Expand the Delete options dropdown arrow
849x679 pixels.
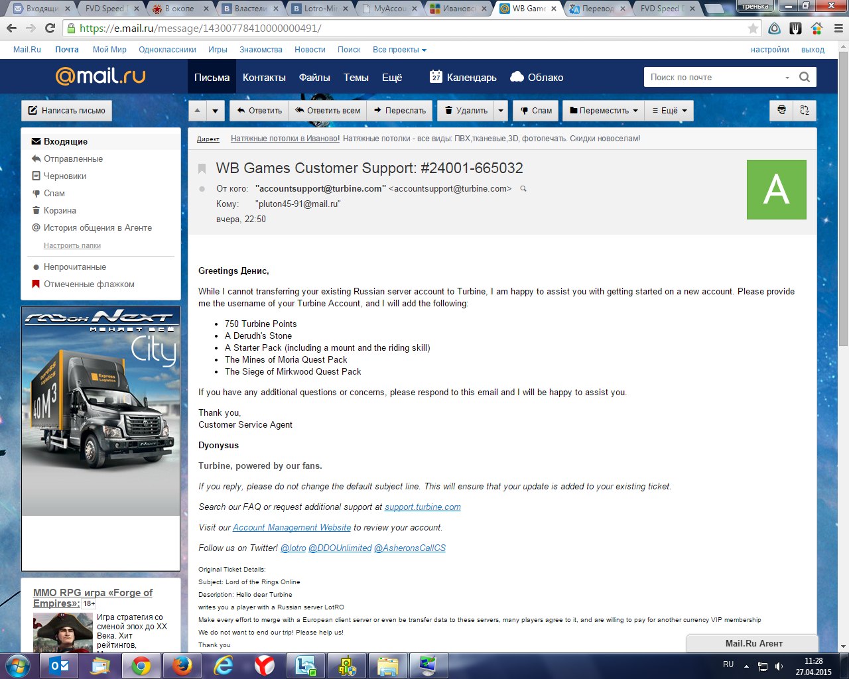(501, 111)
